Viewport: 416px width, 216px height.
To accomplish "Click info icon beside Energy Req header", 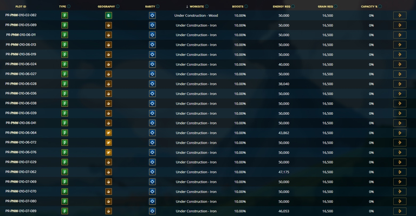I will 293,6.
